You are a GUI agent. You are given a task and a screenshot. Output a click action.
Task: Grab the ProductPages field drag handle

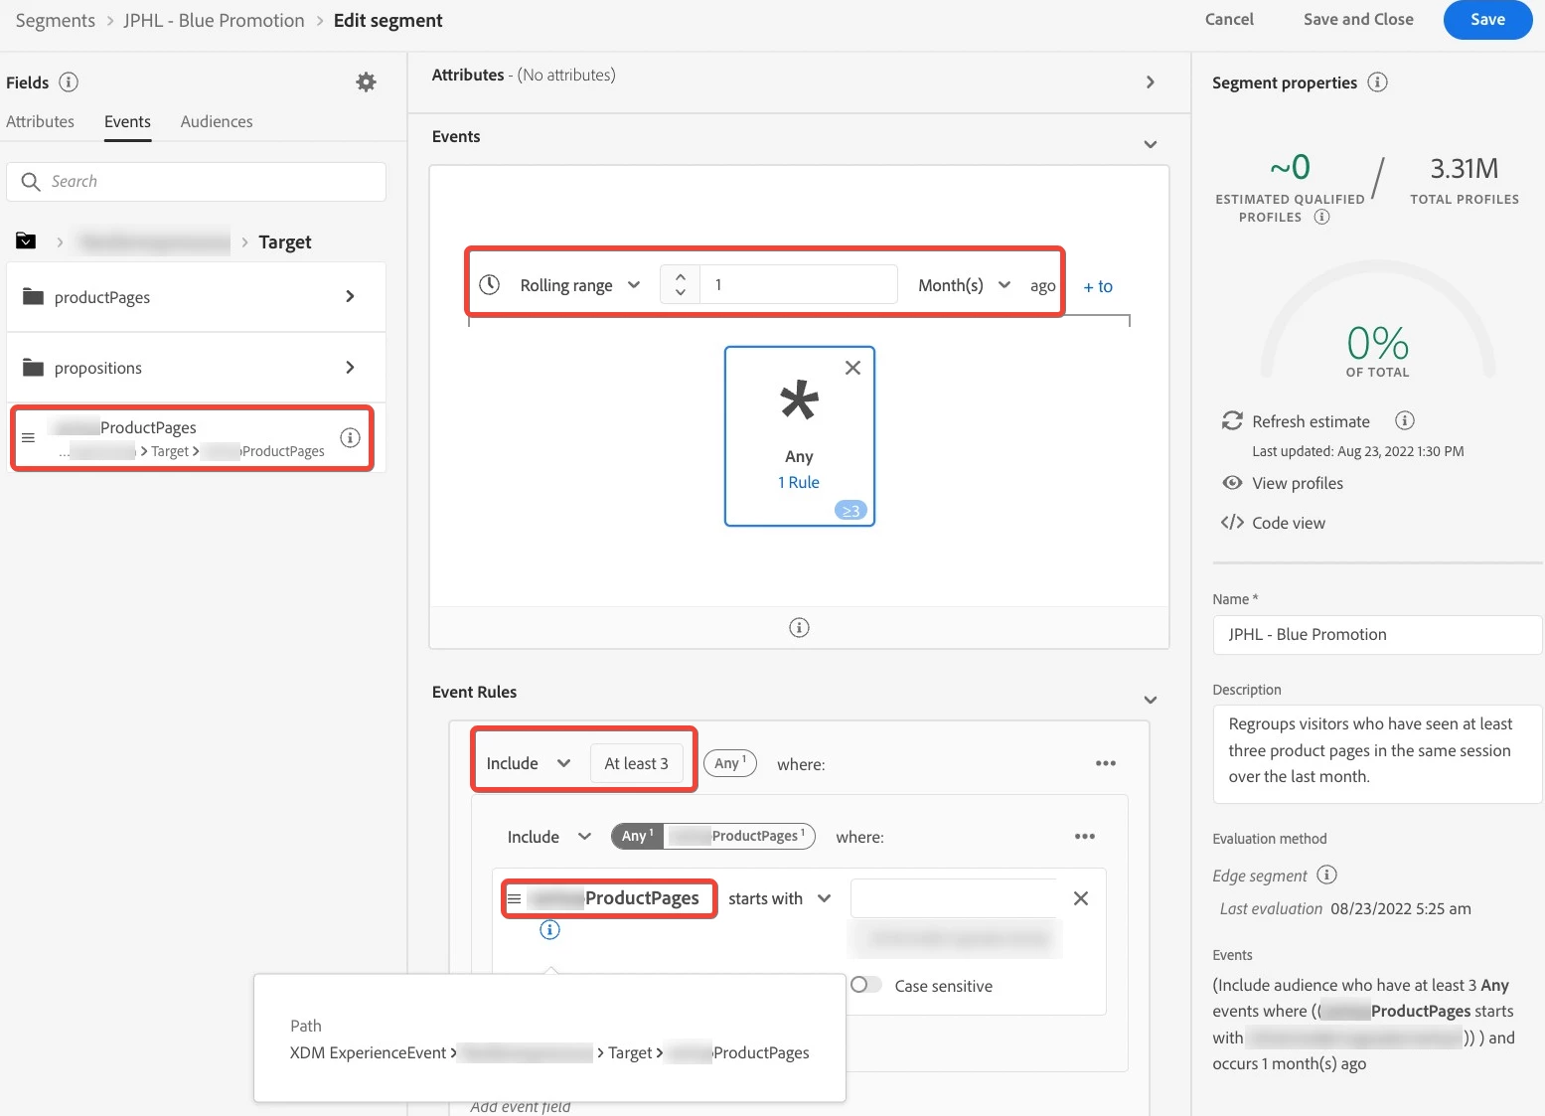coord(28,437)
